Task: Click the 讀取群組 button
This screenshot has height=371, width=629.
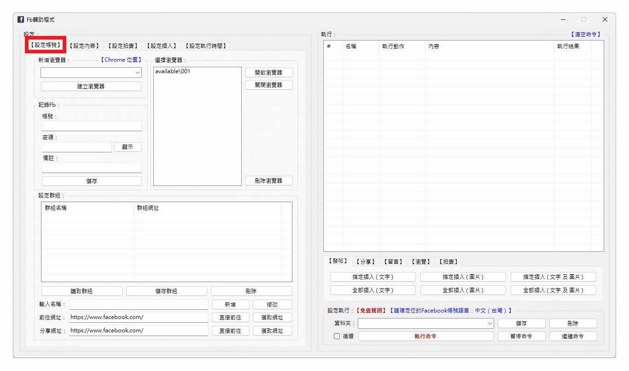Action: [x=82, y=291]
